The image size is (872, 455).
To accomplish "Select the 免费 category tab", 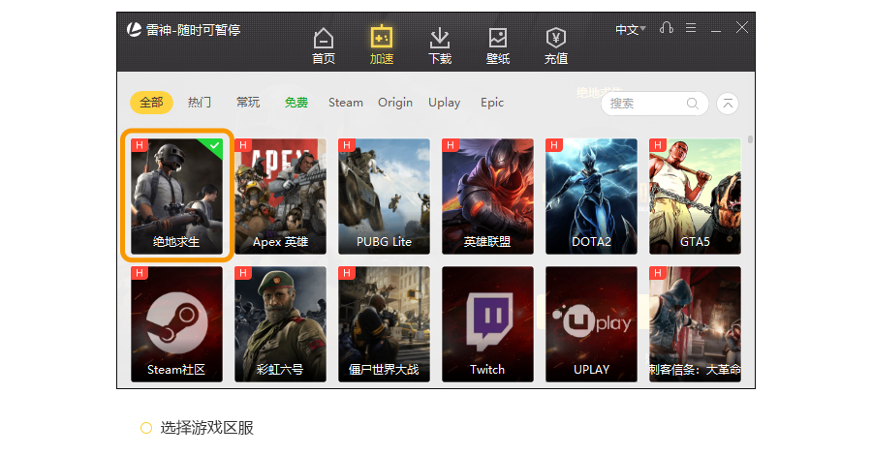I will pyautogui.click(x=296, y=103).
